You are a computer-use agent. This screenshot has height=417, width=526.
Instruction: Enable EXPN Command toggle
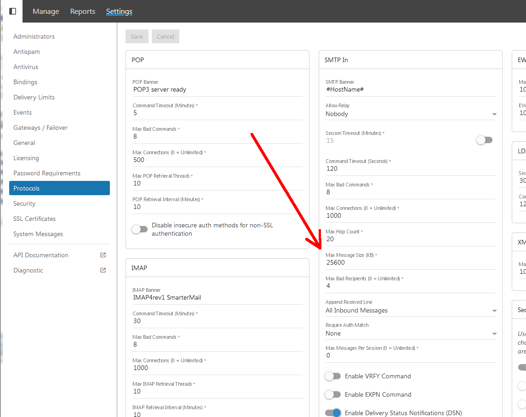[x=332, y=394]
